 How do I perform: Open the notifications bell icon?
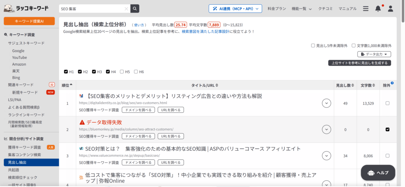coord(378,9)
